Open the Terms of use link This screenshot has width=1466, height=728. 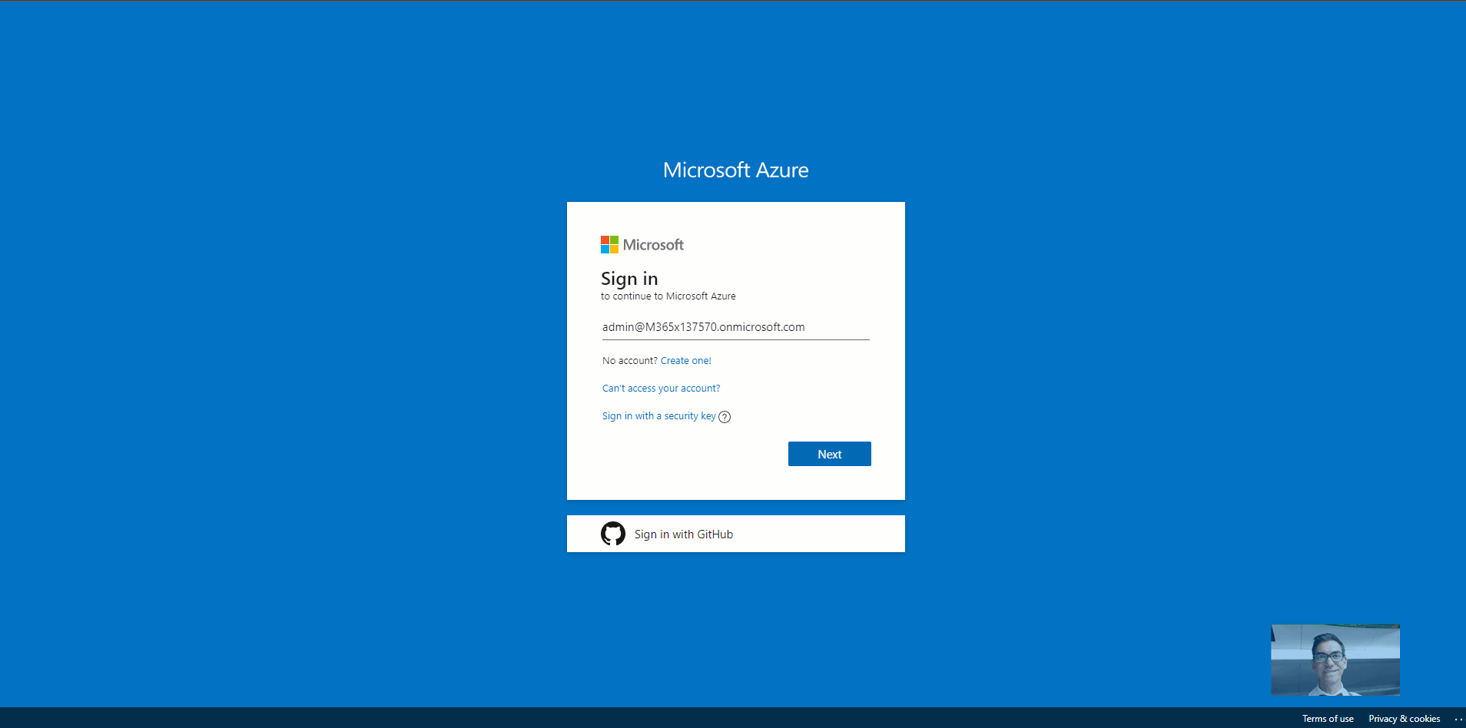[x=1328, y=719]
